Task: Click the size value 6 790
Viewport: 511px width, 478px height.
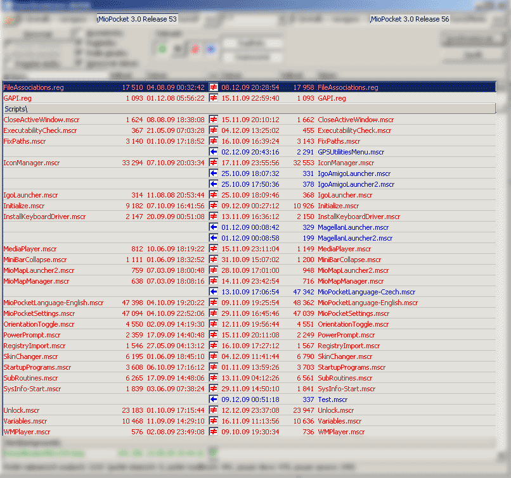Action: pos(306,356)
